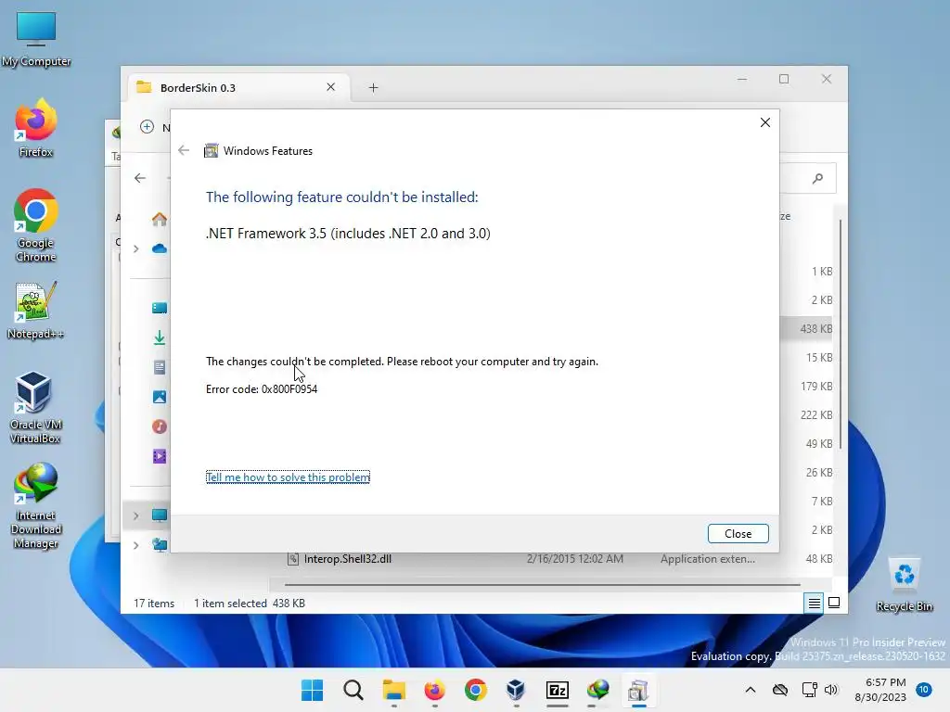
Task: Click the New plus button in Explorer toolbar
Action: pos(147,126)
